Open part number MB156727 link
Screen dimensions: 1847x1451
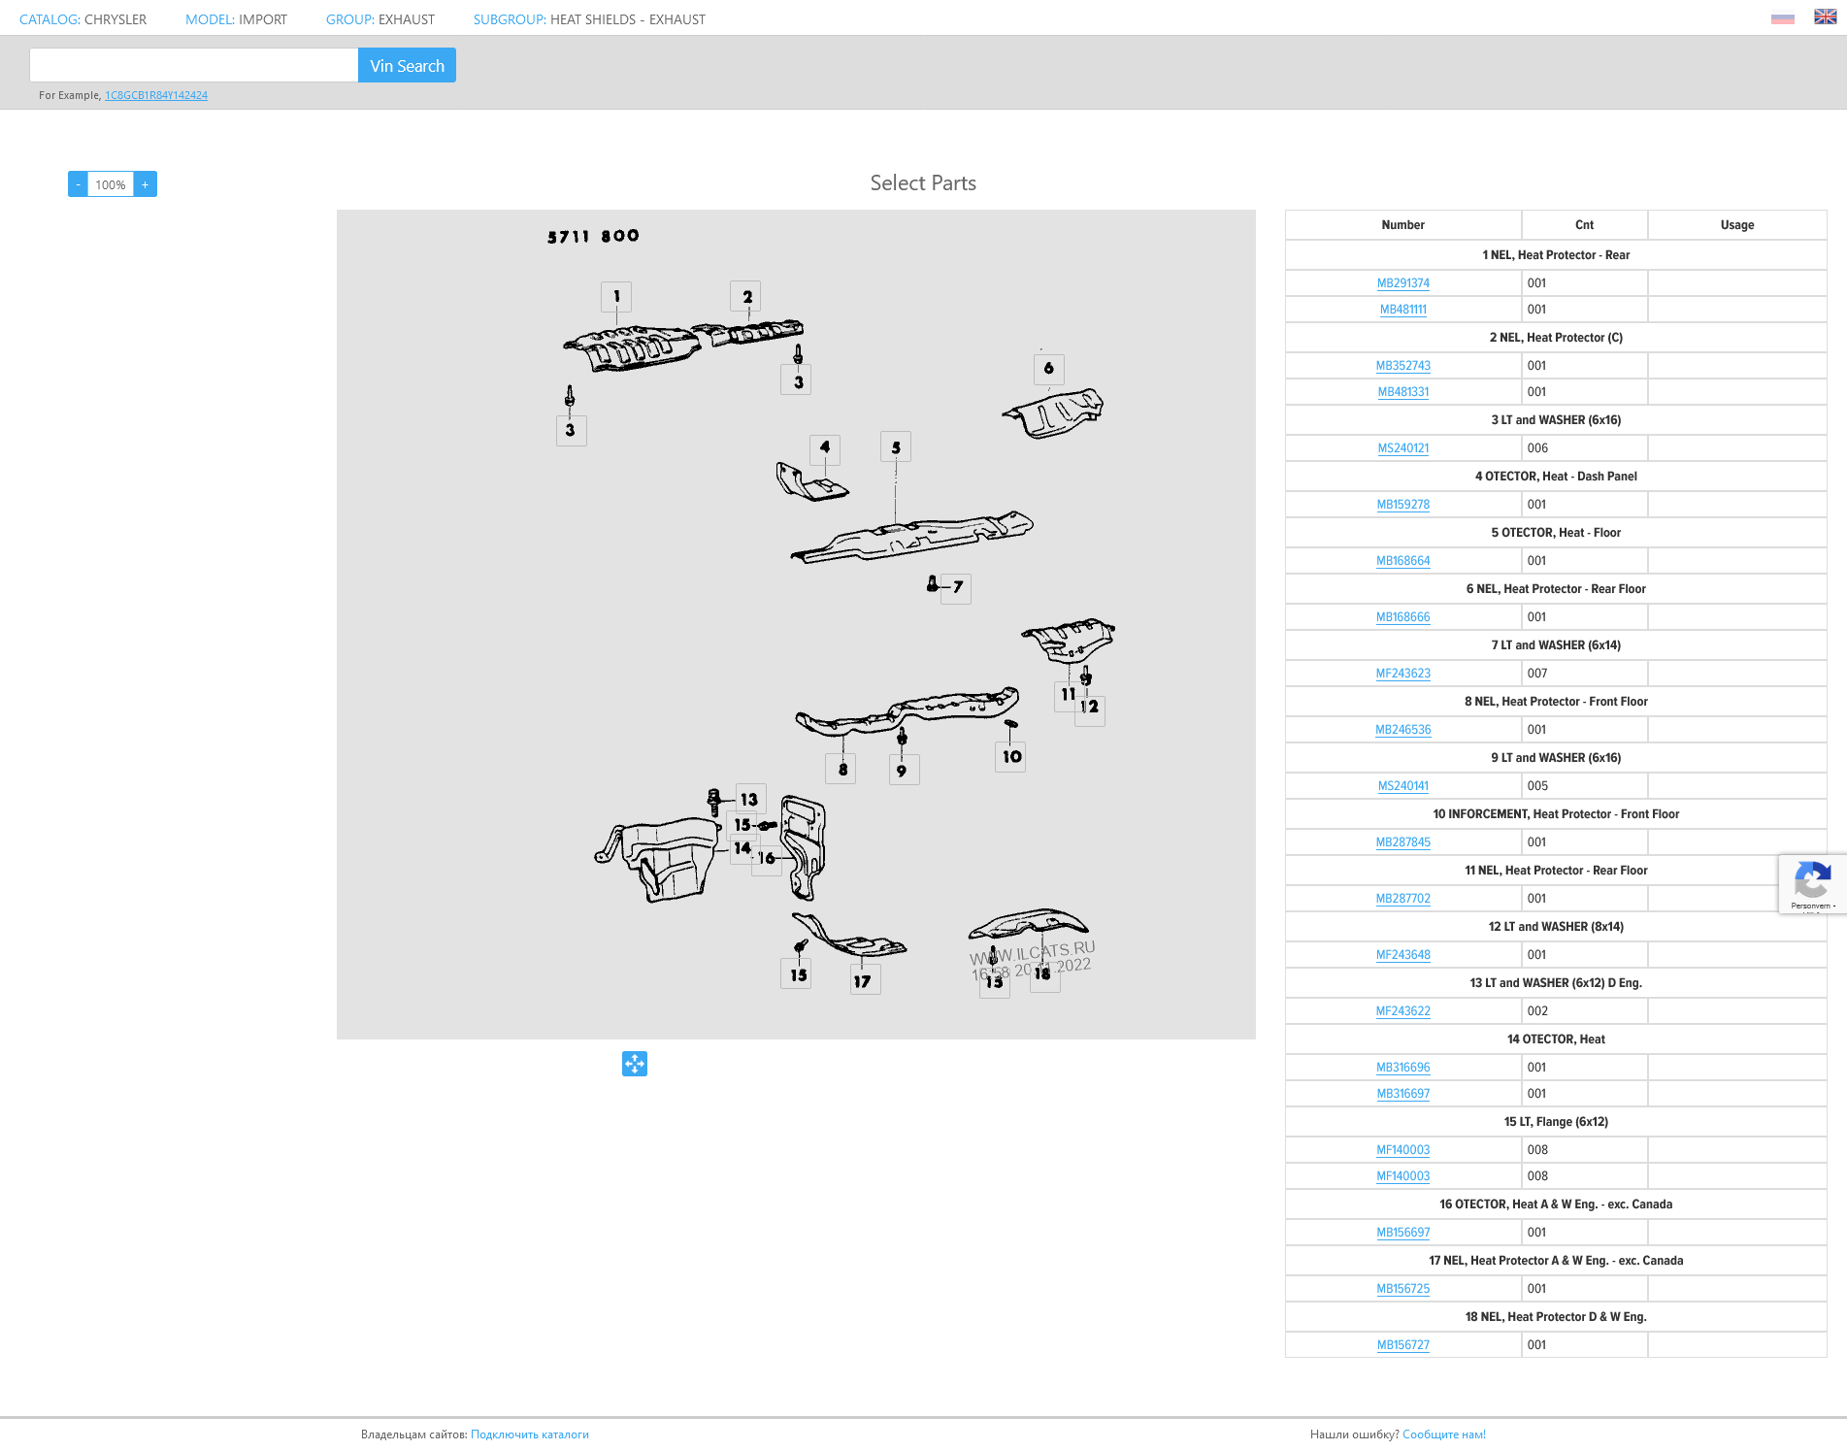click(1402, 1345)
